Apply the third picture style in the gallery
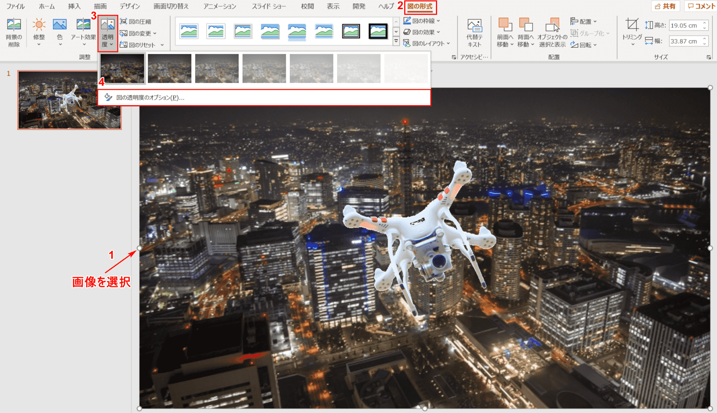 tap(243, 31)
